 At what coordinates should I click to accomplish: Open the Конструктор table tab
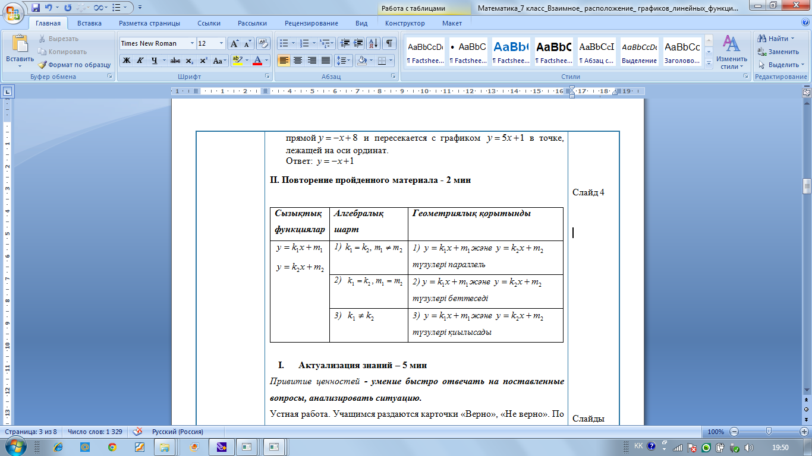point(405,23)
